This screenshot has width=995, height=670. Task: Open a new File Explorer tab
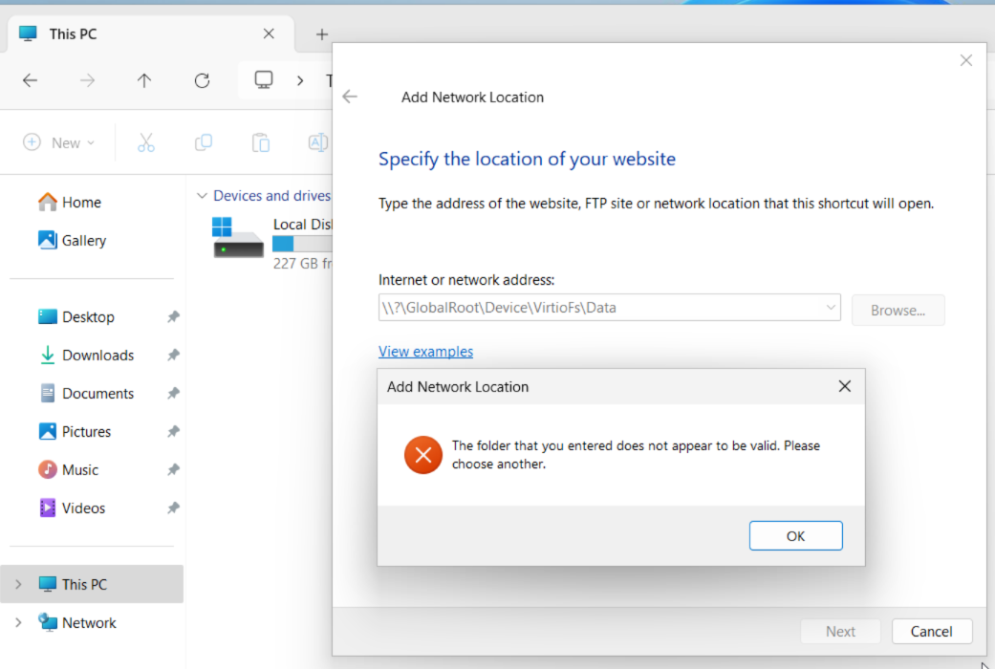tap(321, 34)
